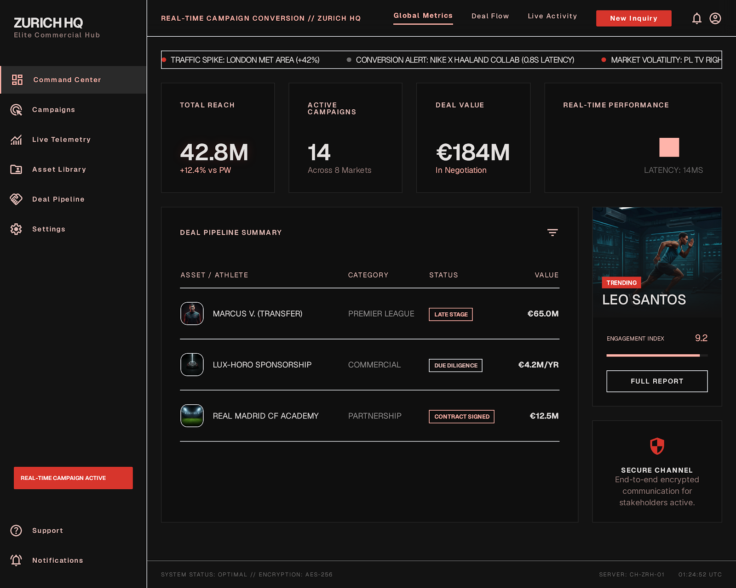This screenshot has height=588, width=736.
Task: Click the Premier League category cell
Action: (x=381, y=314)
